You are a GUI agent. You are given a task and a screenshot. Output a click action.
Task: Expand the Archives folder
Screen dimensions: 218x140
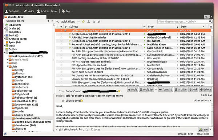pos(4,39)
